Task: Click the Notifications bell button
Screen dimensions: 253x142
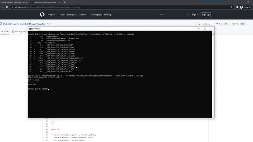Action: 205,24
